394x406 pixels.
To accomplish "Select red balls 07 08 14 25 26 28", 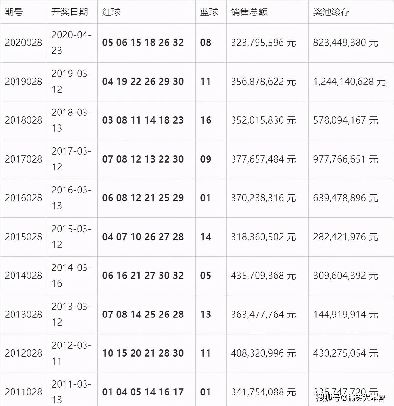I will (x=143, y=315).
